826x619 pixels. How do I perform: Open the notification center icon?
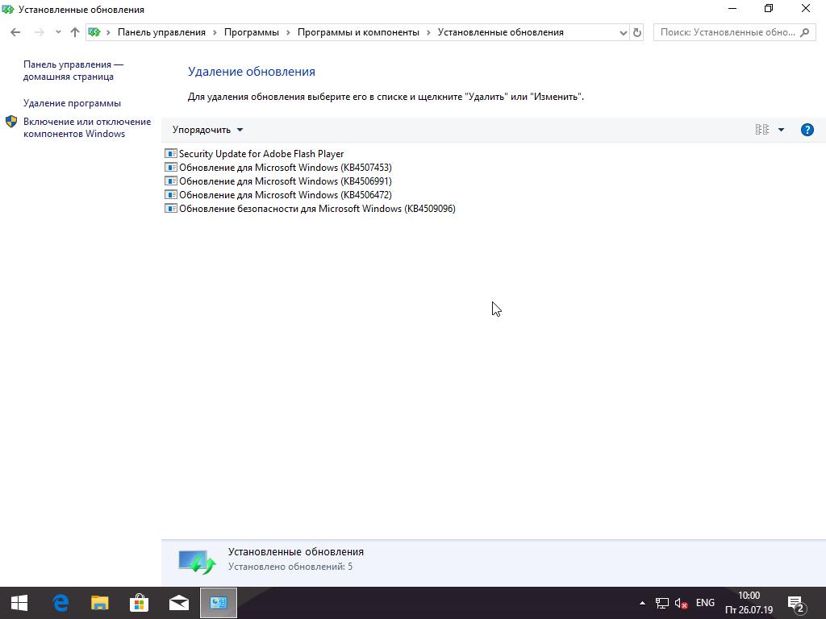tap(796, 603)
